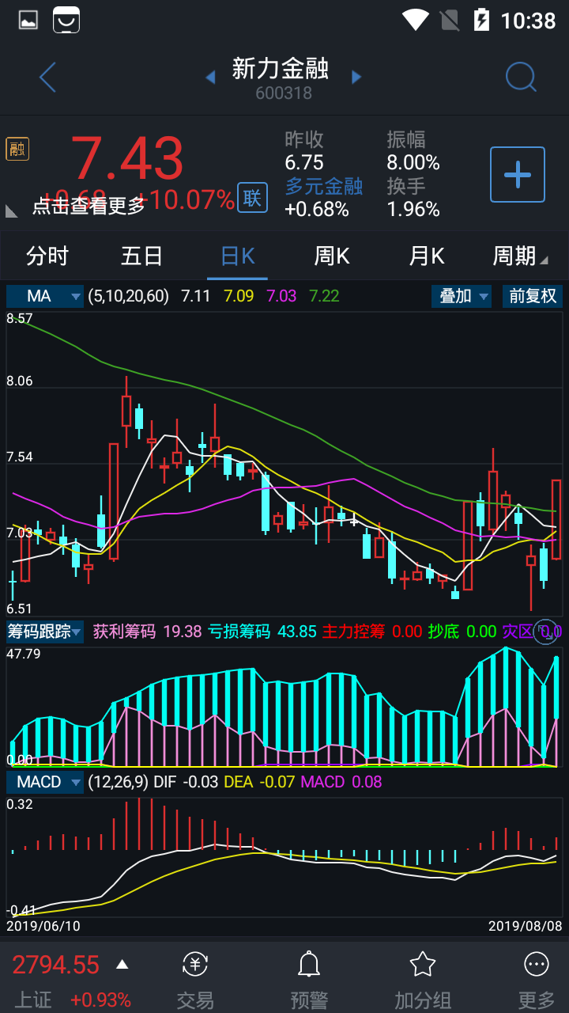
Task: Expand the corner triangle beside price
Action: click(x=12, y=211)
